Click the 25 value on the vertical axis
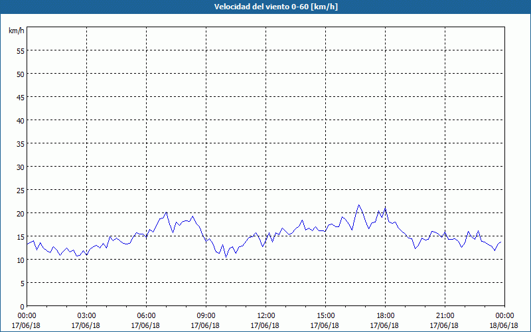This screenshot has height=332, width=531. (x=20, y=191)
